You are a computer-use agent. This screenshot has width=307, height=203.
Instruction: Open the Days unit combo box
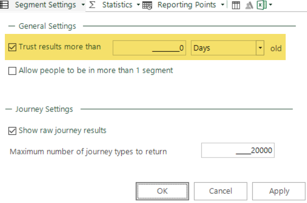[x=227, y=47]
